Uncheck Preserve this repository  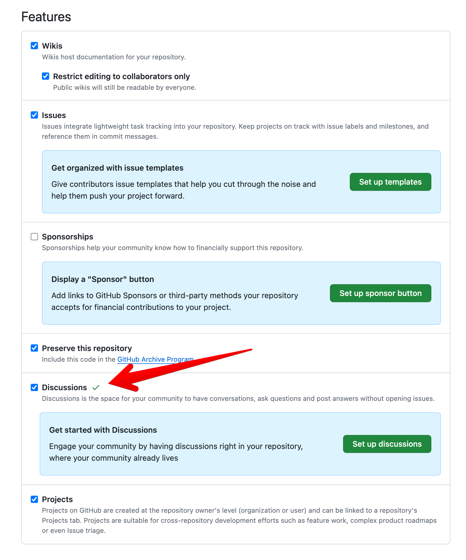pyautogui.click(x=34, y=348)
